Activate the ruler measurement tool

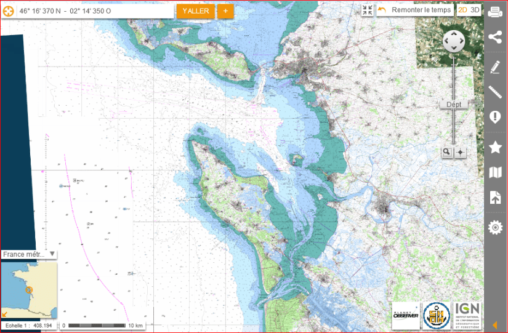coord(495,92)
